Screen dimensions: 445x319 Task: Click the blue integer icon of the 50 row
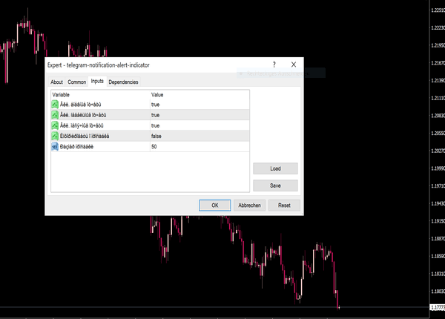pos(55,146)
